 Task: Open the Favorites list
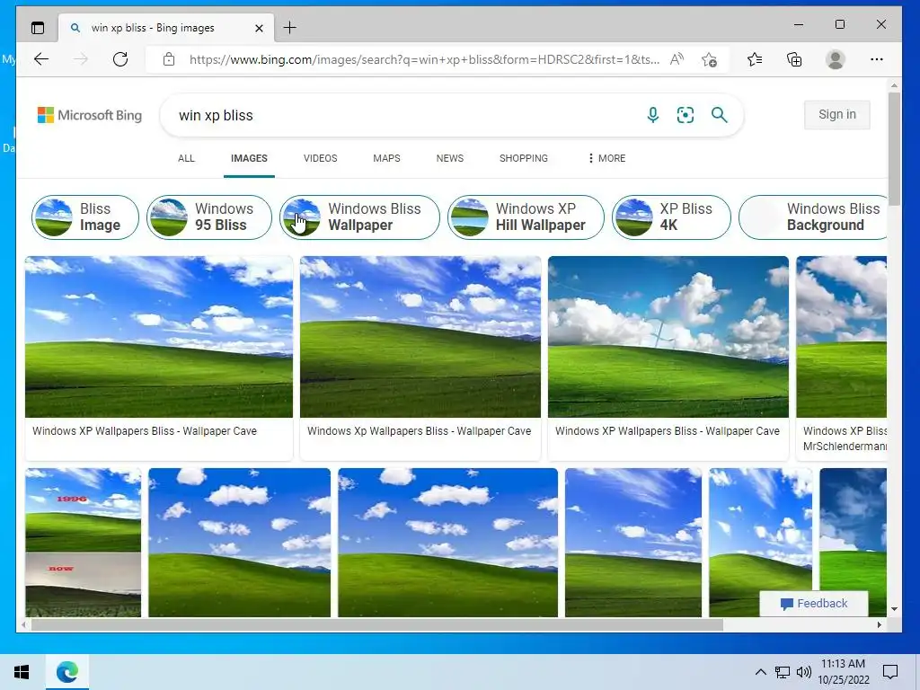click(755, 59)
